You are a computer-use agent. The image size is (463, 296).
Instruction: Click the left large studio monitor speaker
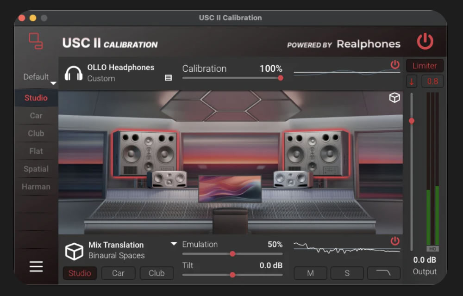(145, 153)
